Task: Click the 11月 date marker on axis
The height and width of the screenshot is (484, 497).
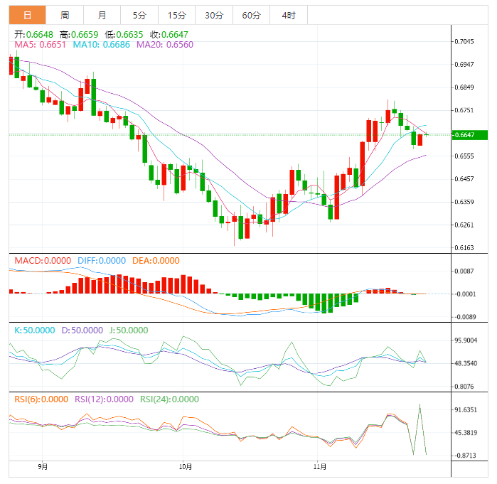Action: tap(320, 467)
